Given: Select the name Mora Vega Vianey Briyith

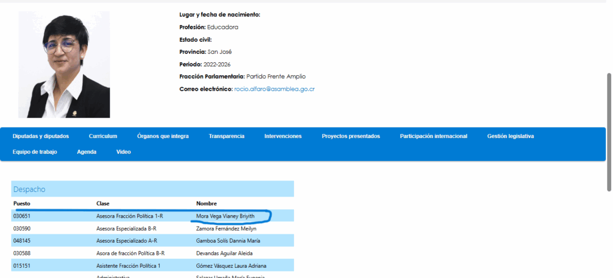Looking at the screenshot, I should [225, 216].
